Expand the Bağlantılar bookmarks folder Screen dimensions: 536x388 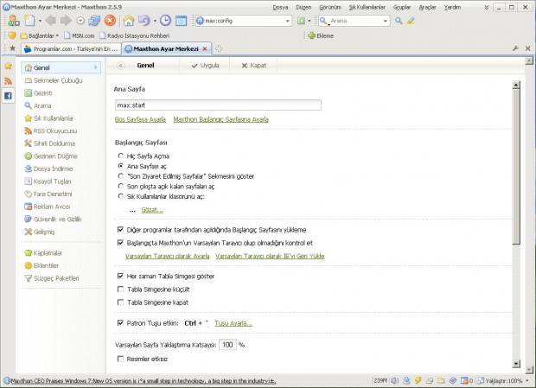click(x=39, y=35)
